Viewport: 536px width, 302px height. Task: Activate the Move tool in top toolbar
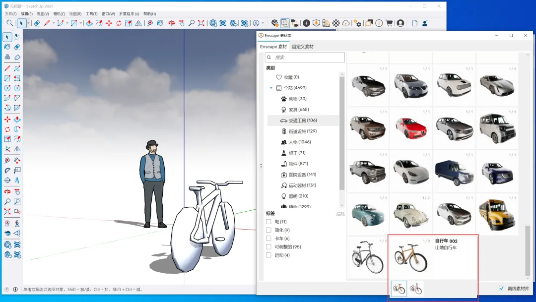pyautogui.click(x=109, y=23)
